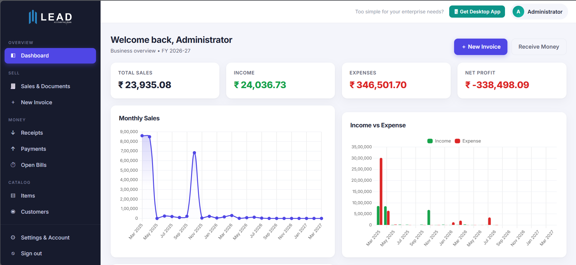Click the plus icon beside sidebar New Invoice
The image size is (576, 265).
[x=13, y=102]
